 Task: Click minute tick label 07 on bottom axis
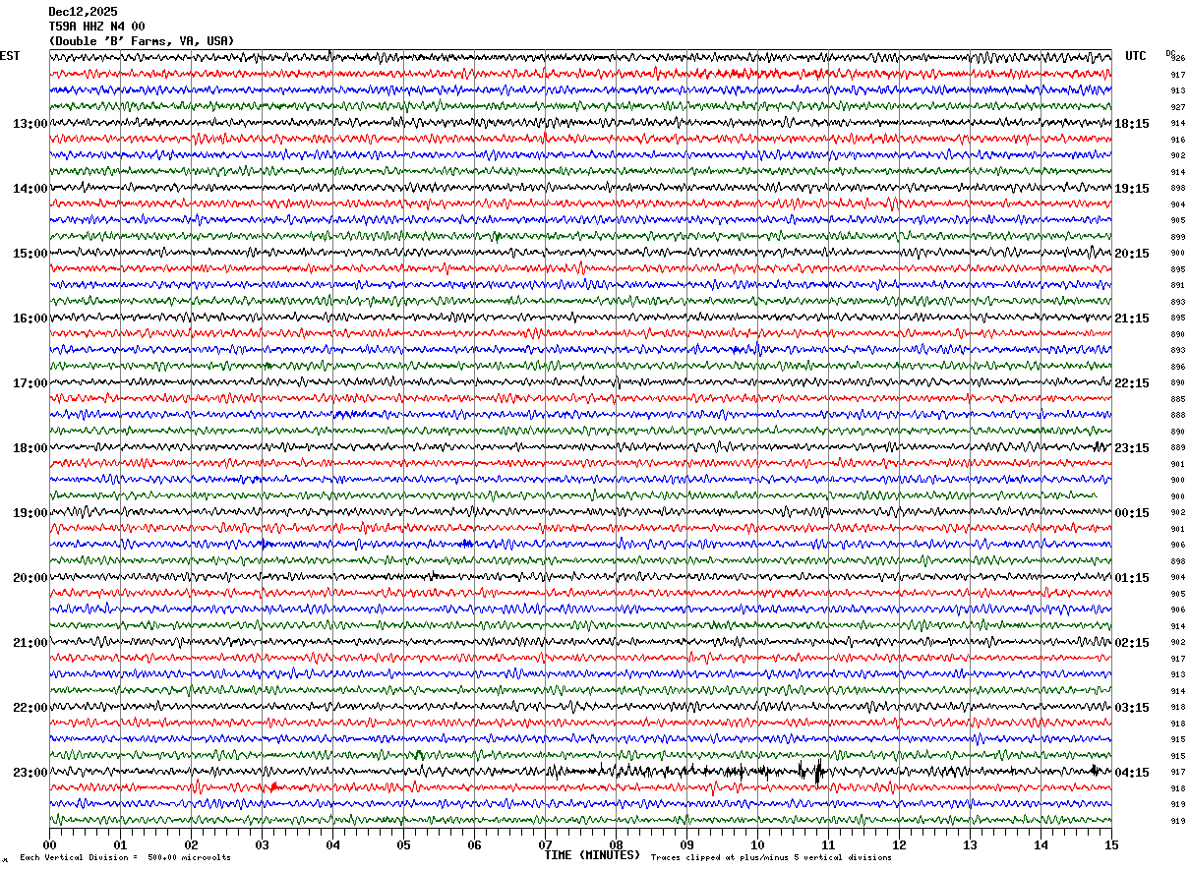[x=545, y=844]
